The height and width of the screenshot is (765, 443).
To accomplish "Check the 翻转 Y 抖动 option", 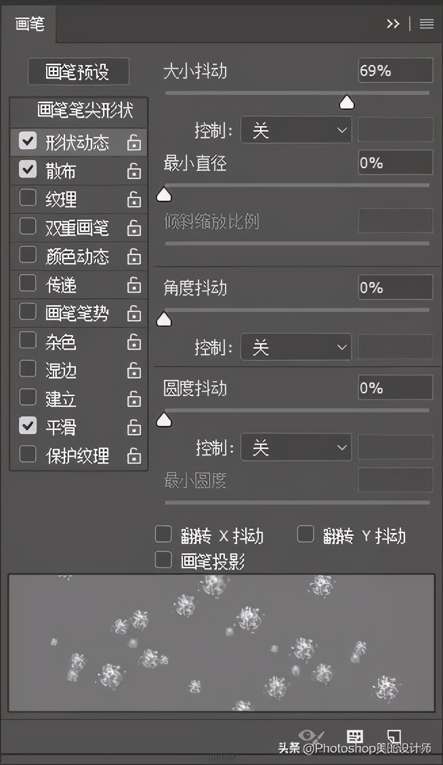I will coord(306,534).
